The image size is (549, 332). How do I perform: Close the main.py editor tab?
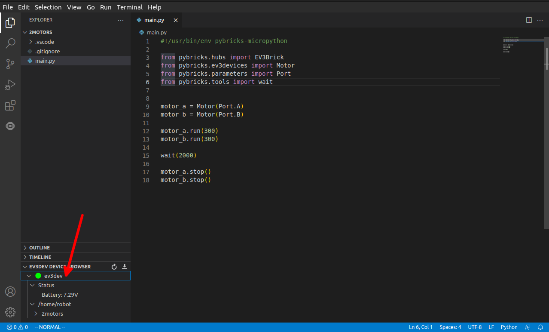click(175, 20)
